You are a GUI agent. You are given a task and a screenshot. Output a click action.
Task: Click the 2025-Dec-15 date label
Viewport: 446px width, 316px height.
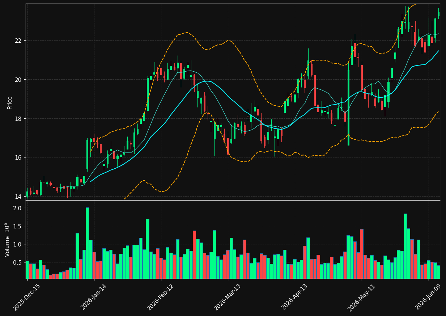pyautogui.click(x=26, y=297)
